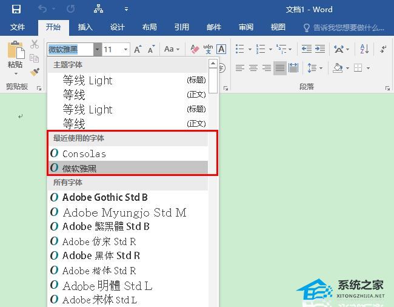Viewport: 394px width, 307px height.
Task: Click the Undo arrow icon
Action: coord(42,9)
